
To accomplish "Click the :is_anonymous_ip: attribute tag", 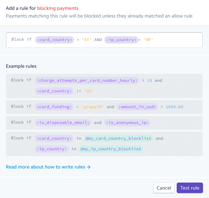I will [x=127, y=123].
